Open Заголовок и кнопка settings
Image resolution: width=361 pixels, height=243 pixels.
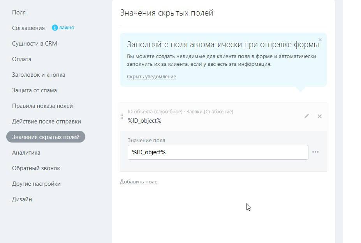click(x=39, y=75)
